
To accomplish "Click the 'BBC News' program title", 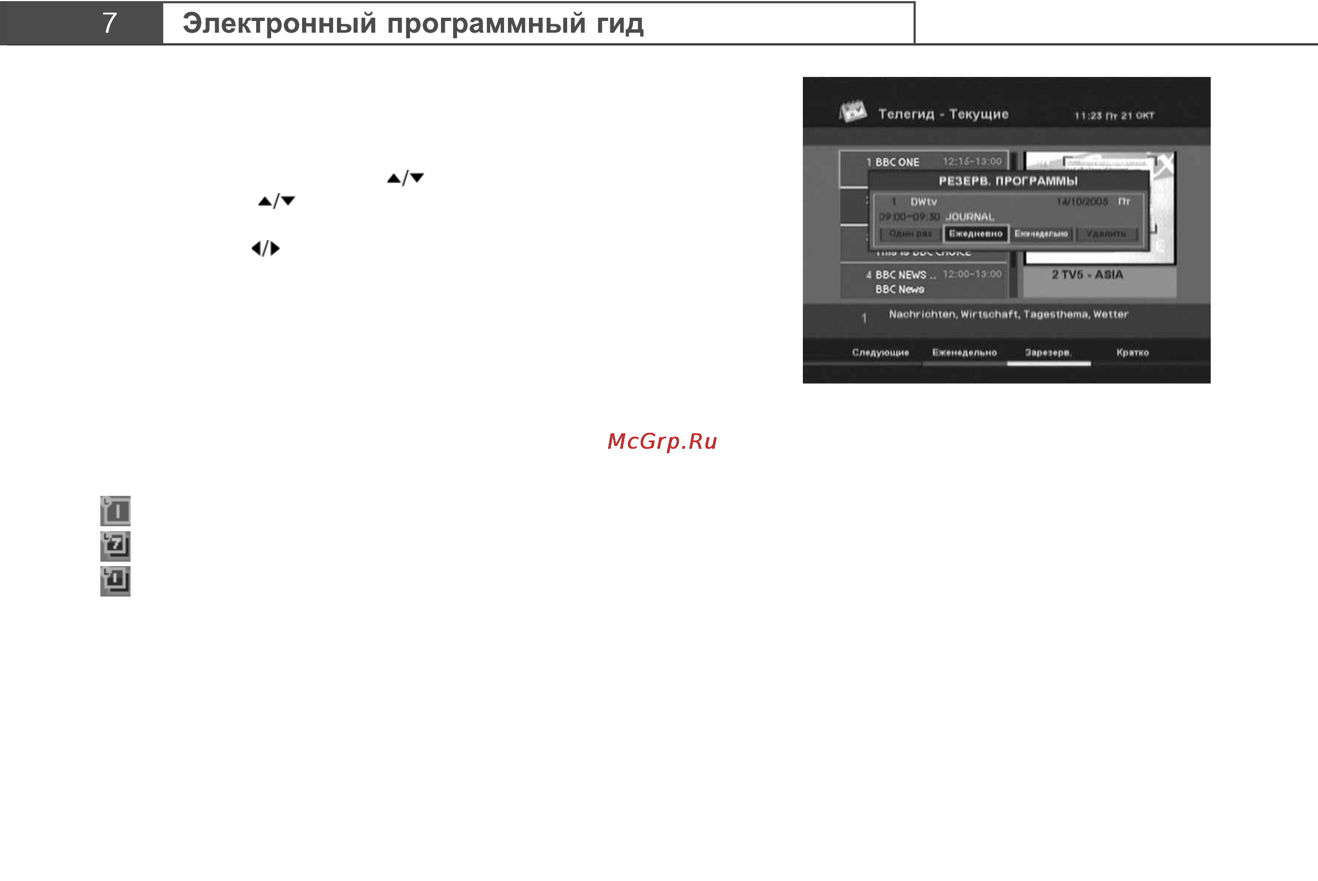I will (900, 289).
